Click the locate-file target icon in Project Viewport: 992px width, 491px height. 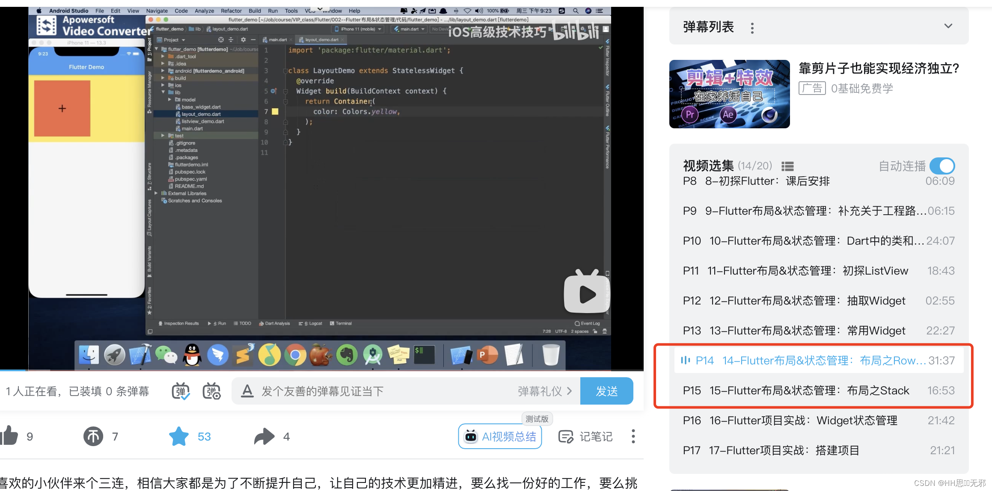(221, 40)
